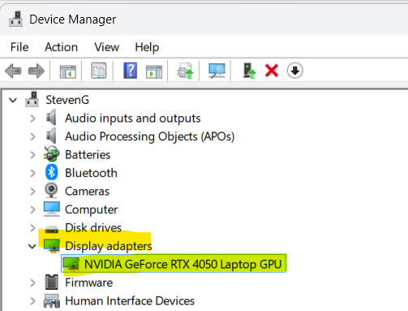Image resolution: width=408 pixels, height=311 pixels.
Task: Click the StevenG computer icon
Action: 32,99
